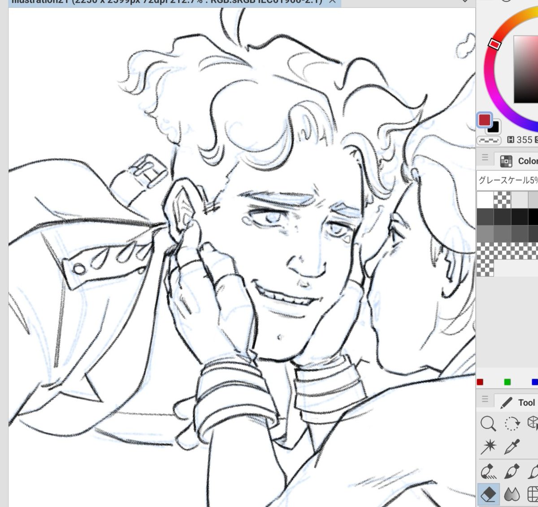
Task: Open the Color Set panel menu
Action: [486, 158]
